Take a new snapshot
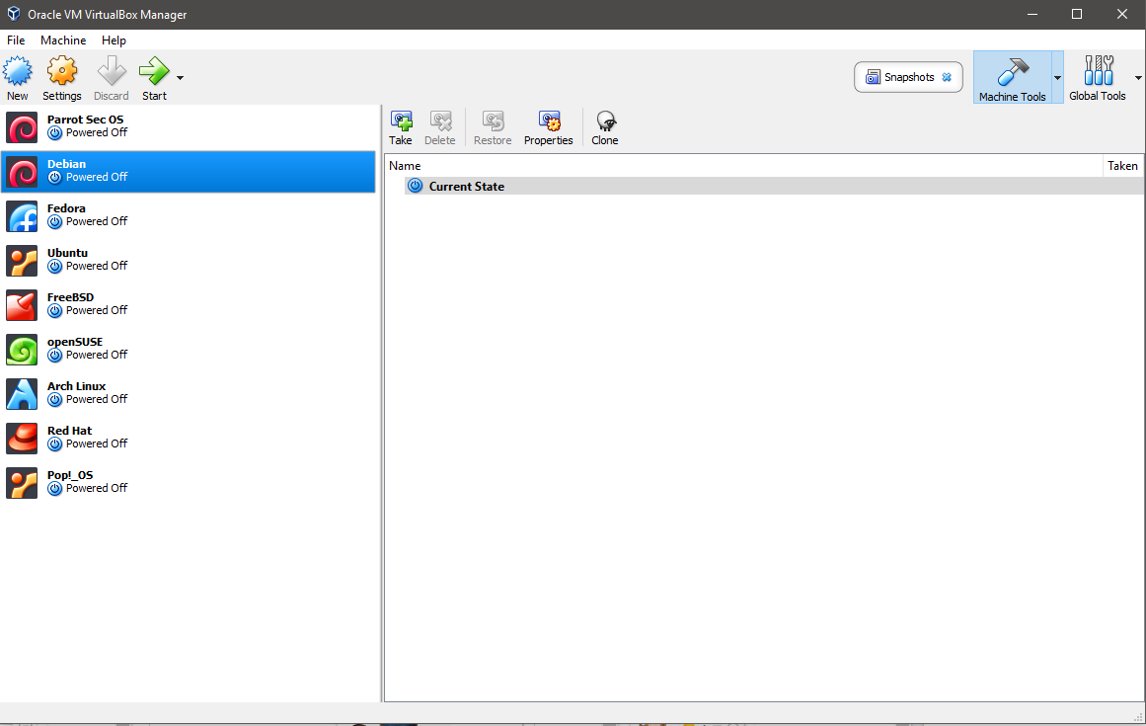 [x=401, y=128]
